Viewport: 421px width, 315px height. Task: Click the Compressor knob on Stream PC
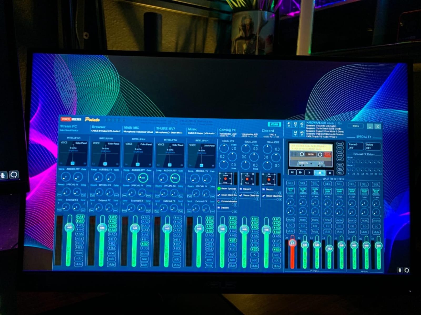66,177
